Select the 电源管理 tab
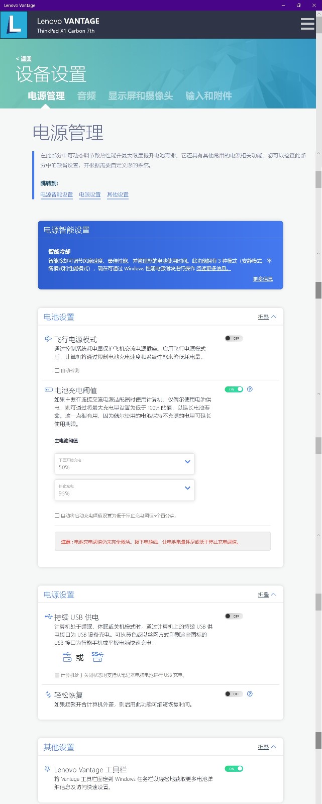The width and height of the screenshot is (322, 804). tap(46, 95)
